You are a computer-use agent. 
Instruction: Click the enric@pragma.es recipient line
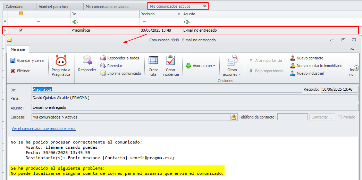click(x=100, y=158)
